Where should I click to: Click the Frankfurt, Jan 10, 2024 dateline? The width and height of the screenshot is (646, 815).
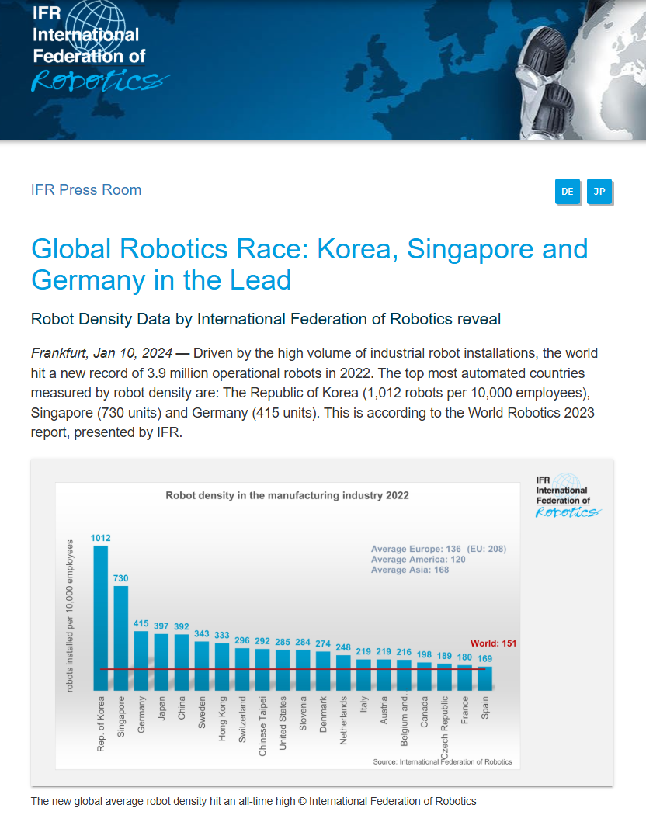coord(102,353)
